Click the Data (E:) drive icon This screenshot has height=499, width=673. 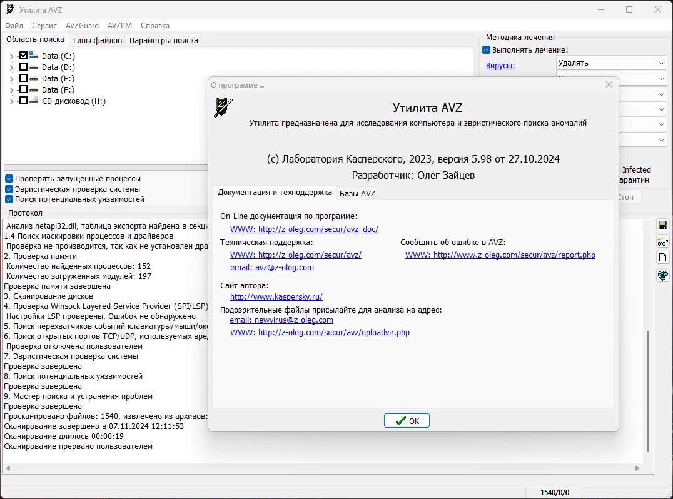click(34, 78)
